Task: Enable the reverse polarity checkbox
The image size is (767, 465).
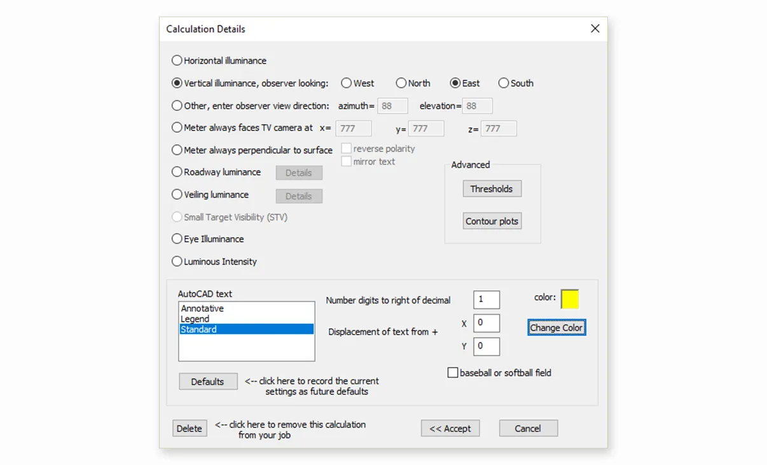Action: coord(347,148)
